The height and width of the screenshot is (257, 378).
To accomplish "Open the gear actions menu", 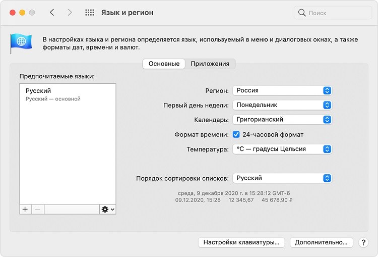I will [x=108, y=209].
